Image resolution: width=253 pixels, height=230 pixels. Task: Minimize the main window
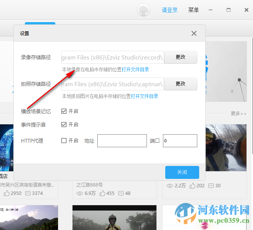(x=211, y=10)
